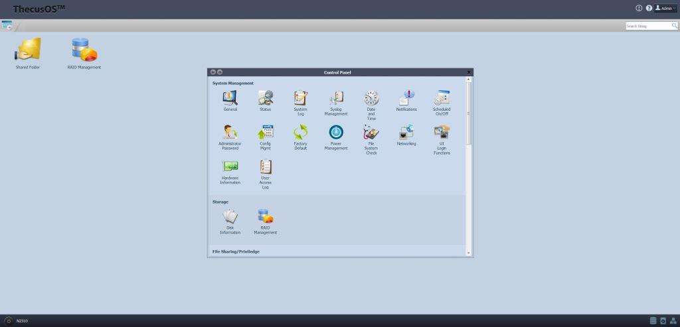Screen dimensions: 680x327
Task: Click the magnifier search icon
Action: [x=675, y=26]
